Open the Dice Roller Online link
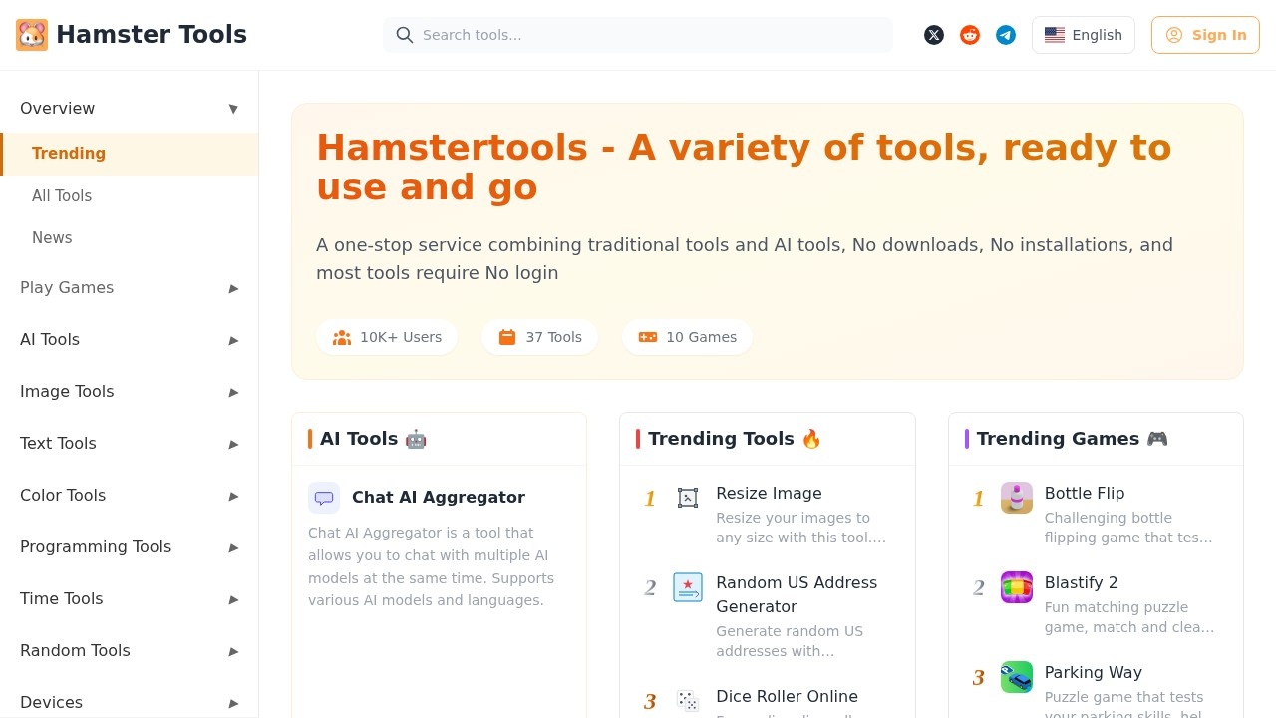The height and width of the screenshot is (718, 1276). (x=787, y=696)
